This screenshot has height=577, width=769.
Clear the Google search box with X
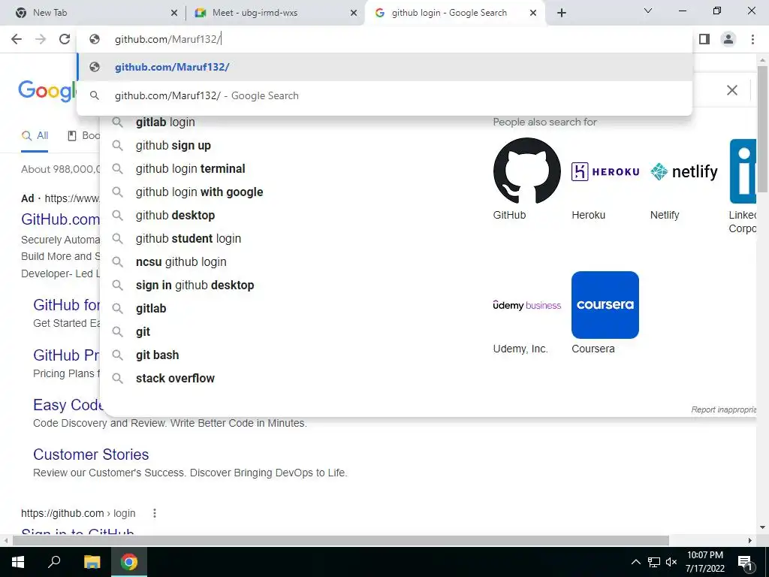(731, 90)
